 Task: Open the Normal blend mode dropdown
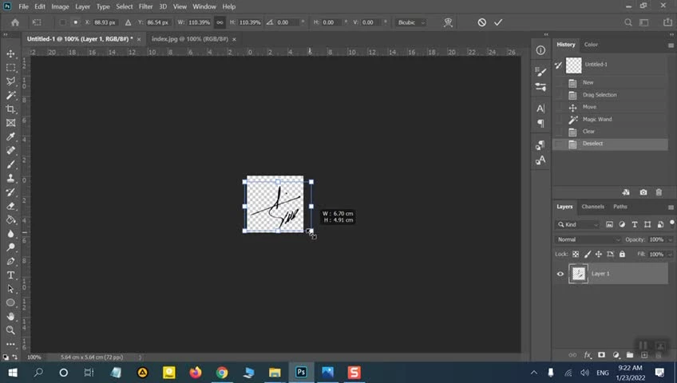coord(588,239)
